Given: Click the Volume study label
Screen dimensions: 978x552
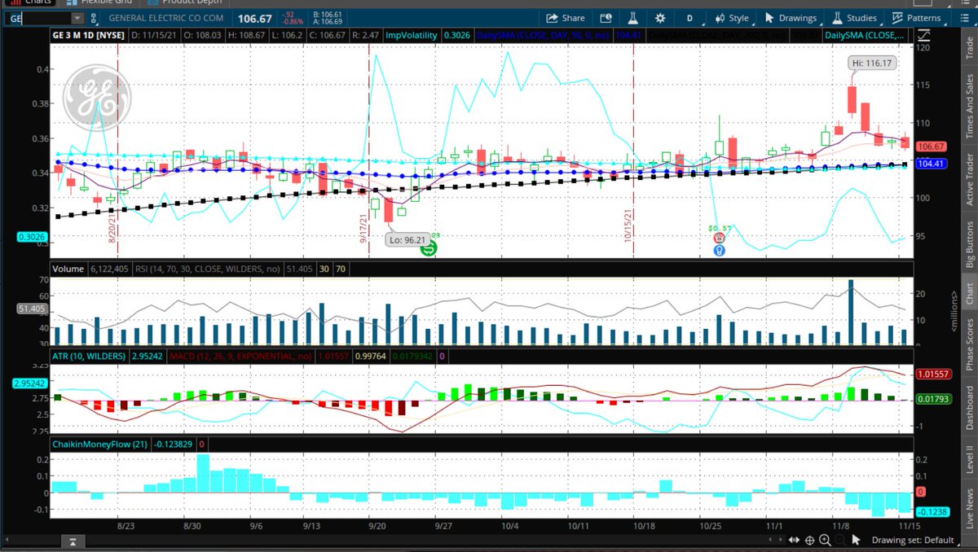Looking at the screenshot, I should [68, 268].
